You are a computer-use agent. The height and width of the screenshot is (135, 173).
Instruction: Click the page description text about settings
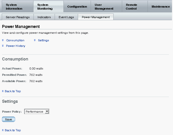tap(45, 33)
